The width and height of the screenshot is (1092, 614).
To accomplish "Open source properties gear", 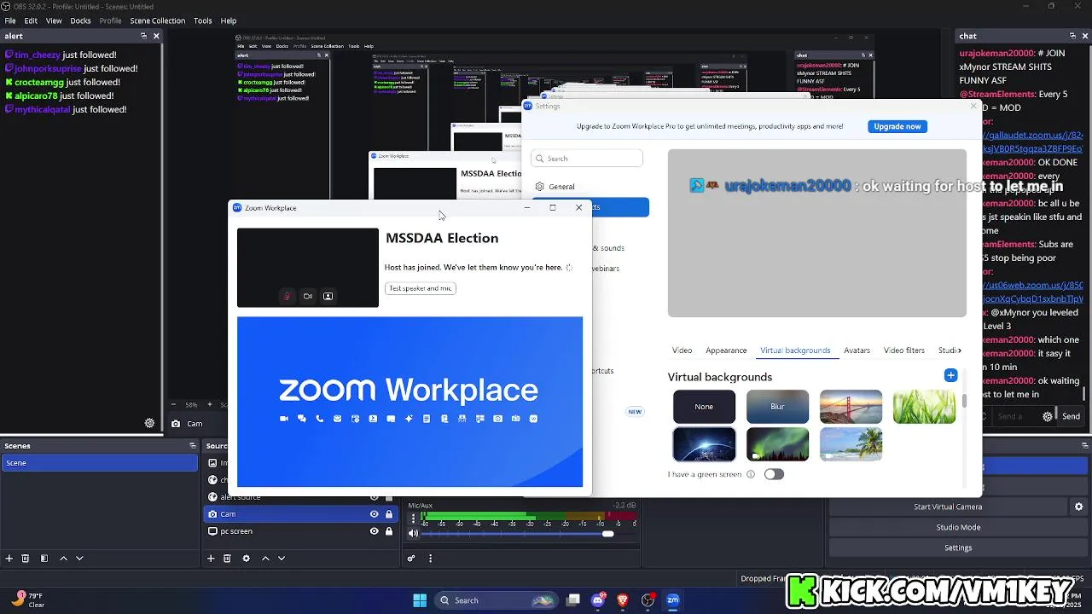I will tap(247, 559).
